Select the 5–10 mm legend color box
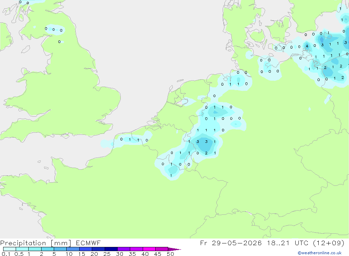 click(x=60, y=249)
